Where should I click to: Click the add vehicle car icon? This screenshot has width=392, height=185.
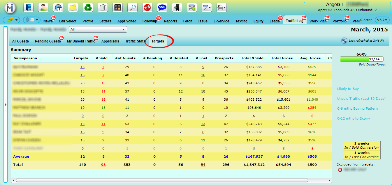(x=192, y=7)
